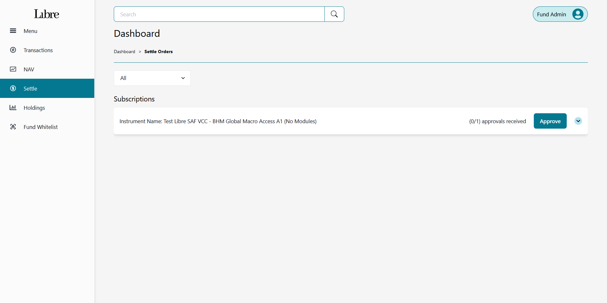Open Transactions from the sidebar
The image size is (607, 303).
pyautogui.click(x=38, y=50)
